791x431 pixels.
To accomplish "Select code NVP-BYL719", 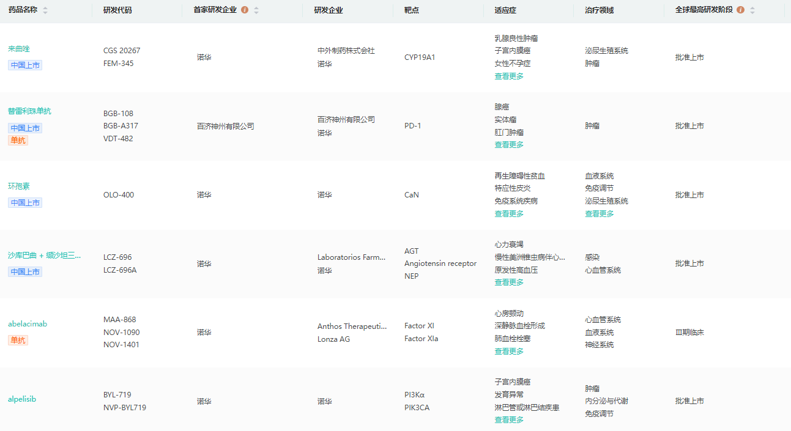I will pos(125,408).
